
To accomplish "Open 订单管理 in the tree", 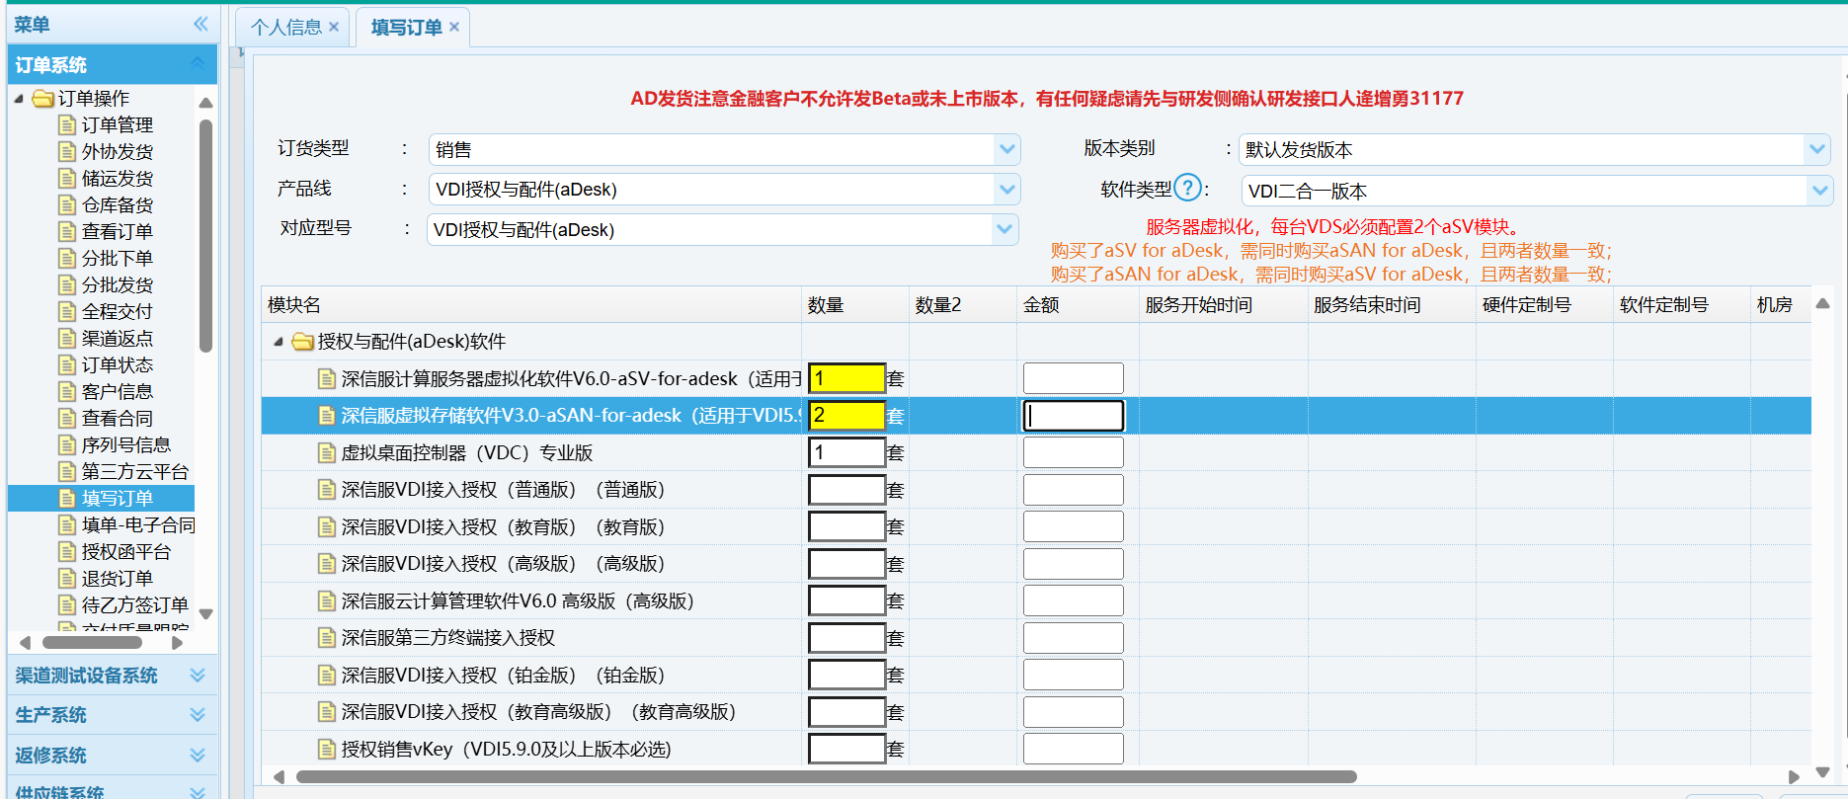I will 117,124.
